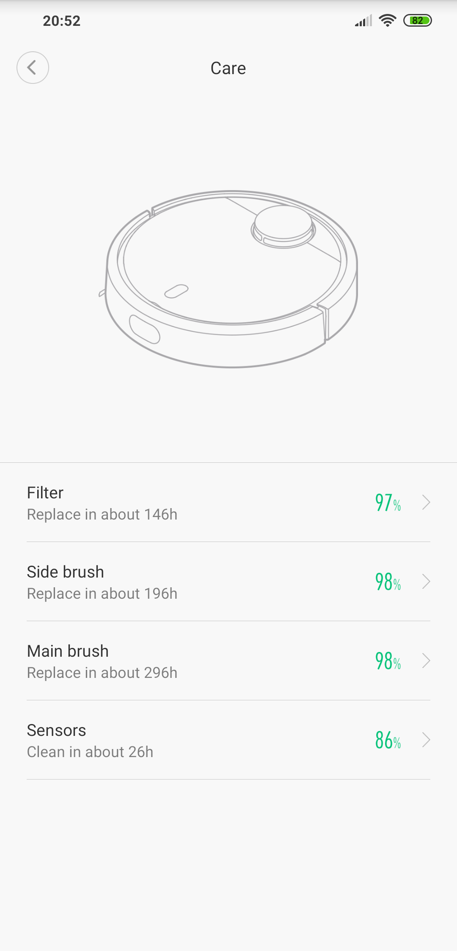Tap the Wi-Fi status icon
457x951 pixels.
click(x=387, y=20)
